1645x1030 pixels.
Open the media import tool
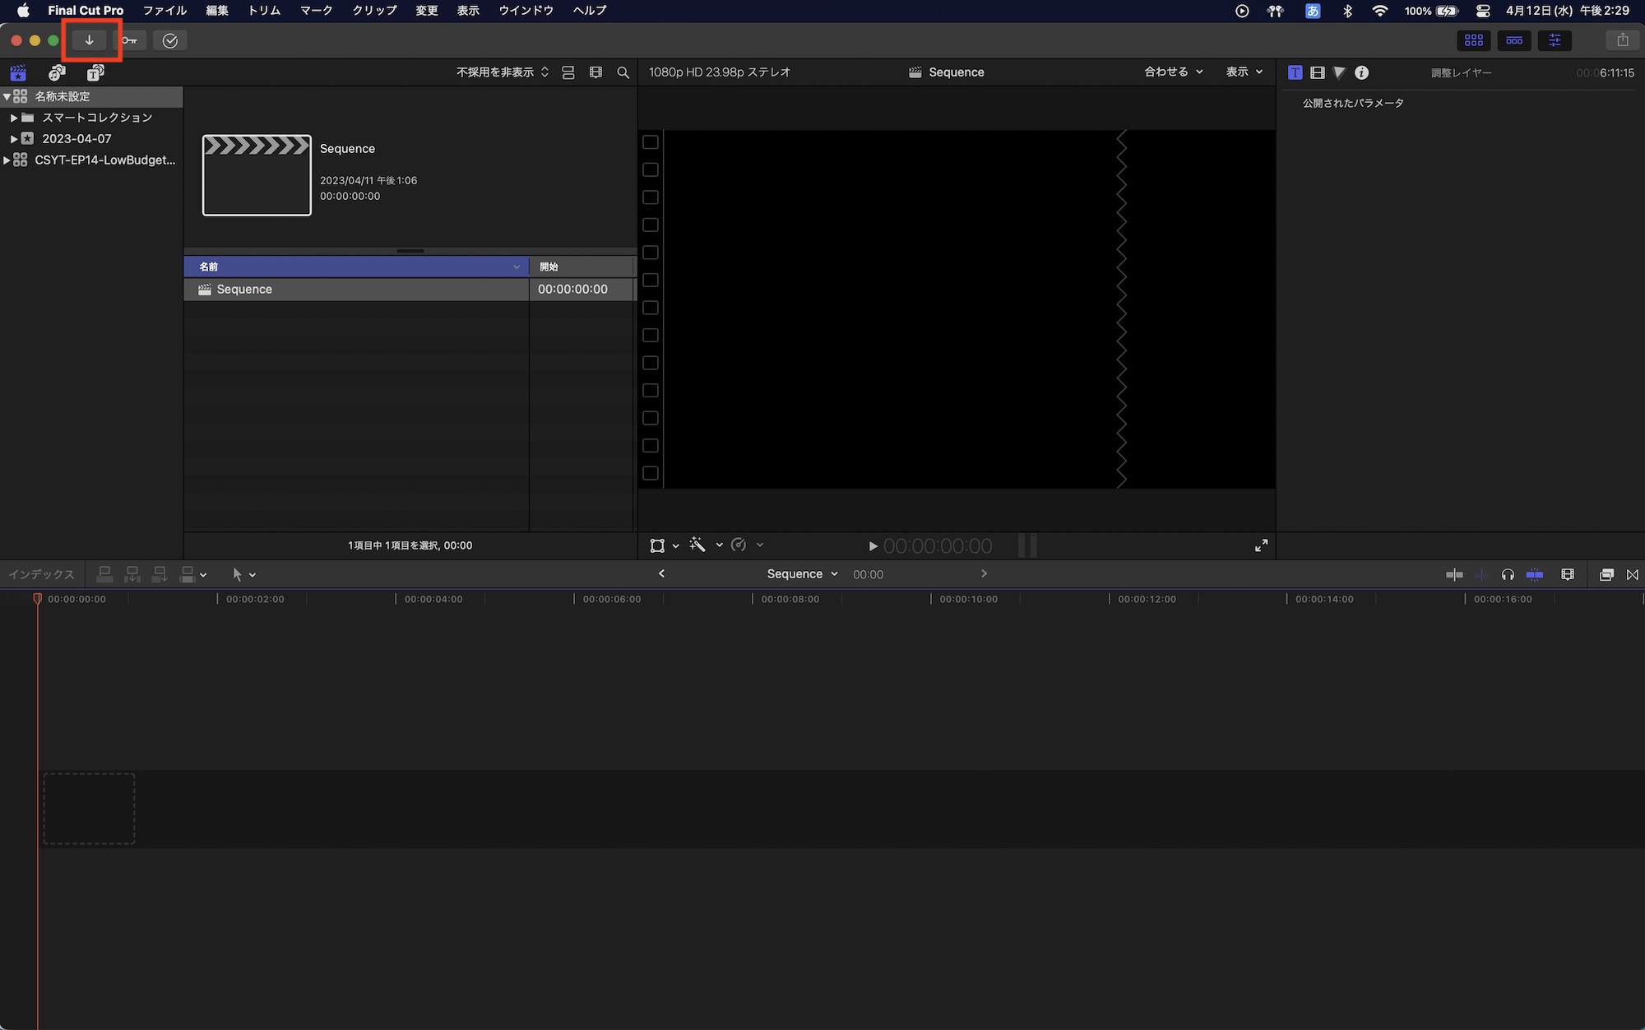[x=90, y=39]
